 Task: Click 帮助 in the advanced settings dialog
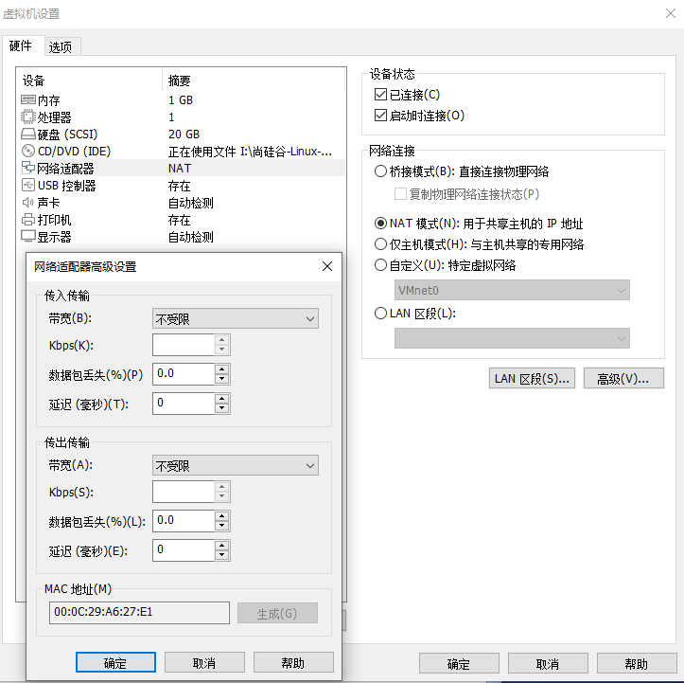tap(293, 662)
